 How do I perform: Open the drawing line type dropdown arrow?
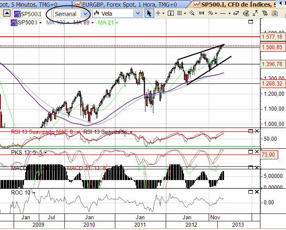click(229, 13)
